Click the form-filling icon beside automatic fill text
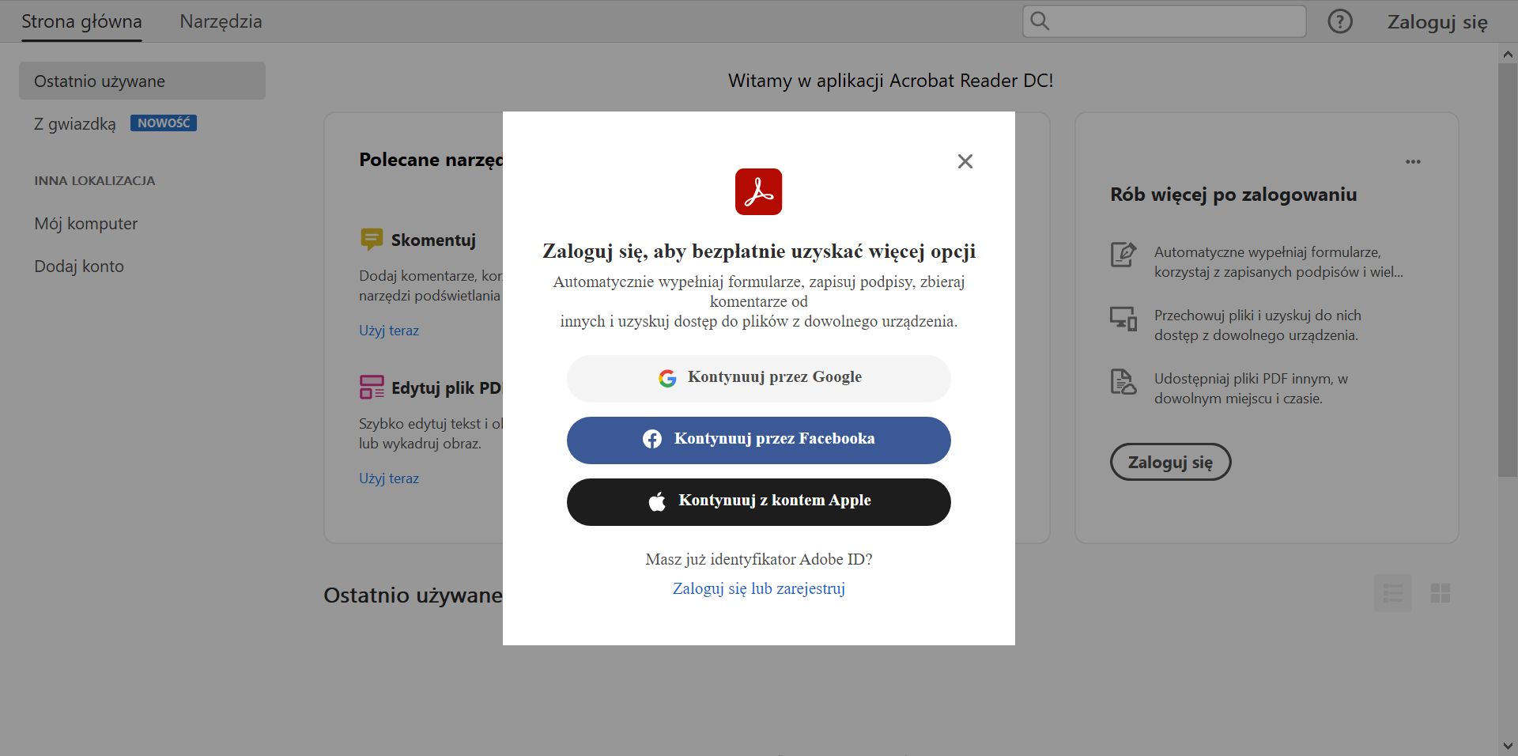 1122,255
